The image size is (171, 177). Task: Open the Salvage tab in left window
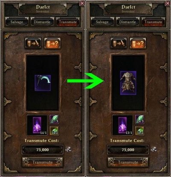17,22
